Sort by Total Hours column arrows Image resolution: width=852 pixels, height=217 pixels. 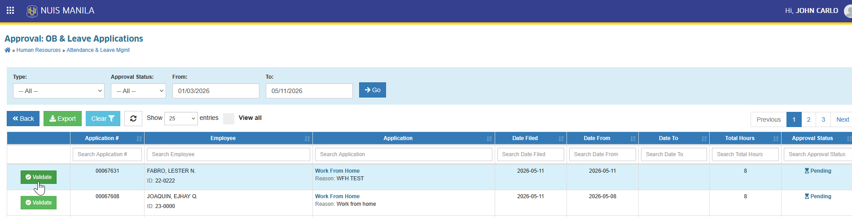(776, 139)
